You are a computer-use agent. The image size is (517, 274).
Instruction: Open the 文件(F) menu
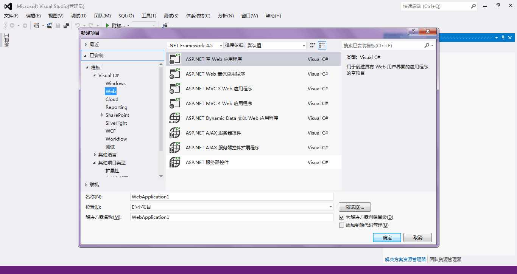point(11,16)
